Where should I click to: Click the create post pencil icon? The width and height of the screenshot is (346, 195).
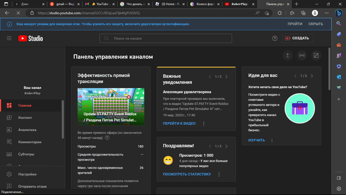pyautogui.click(x=316, y=55)
